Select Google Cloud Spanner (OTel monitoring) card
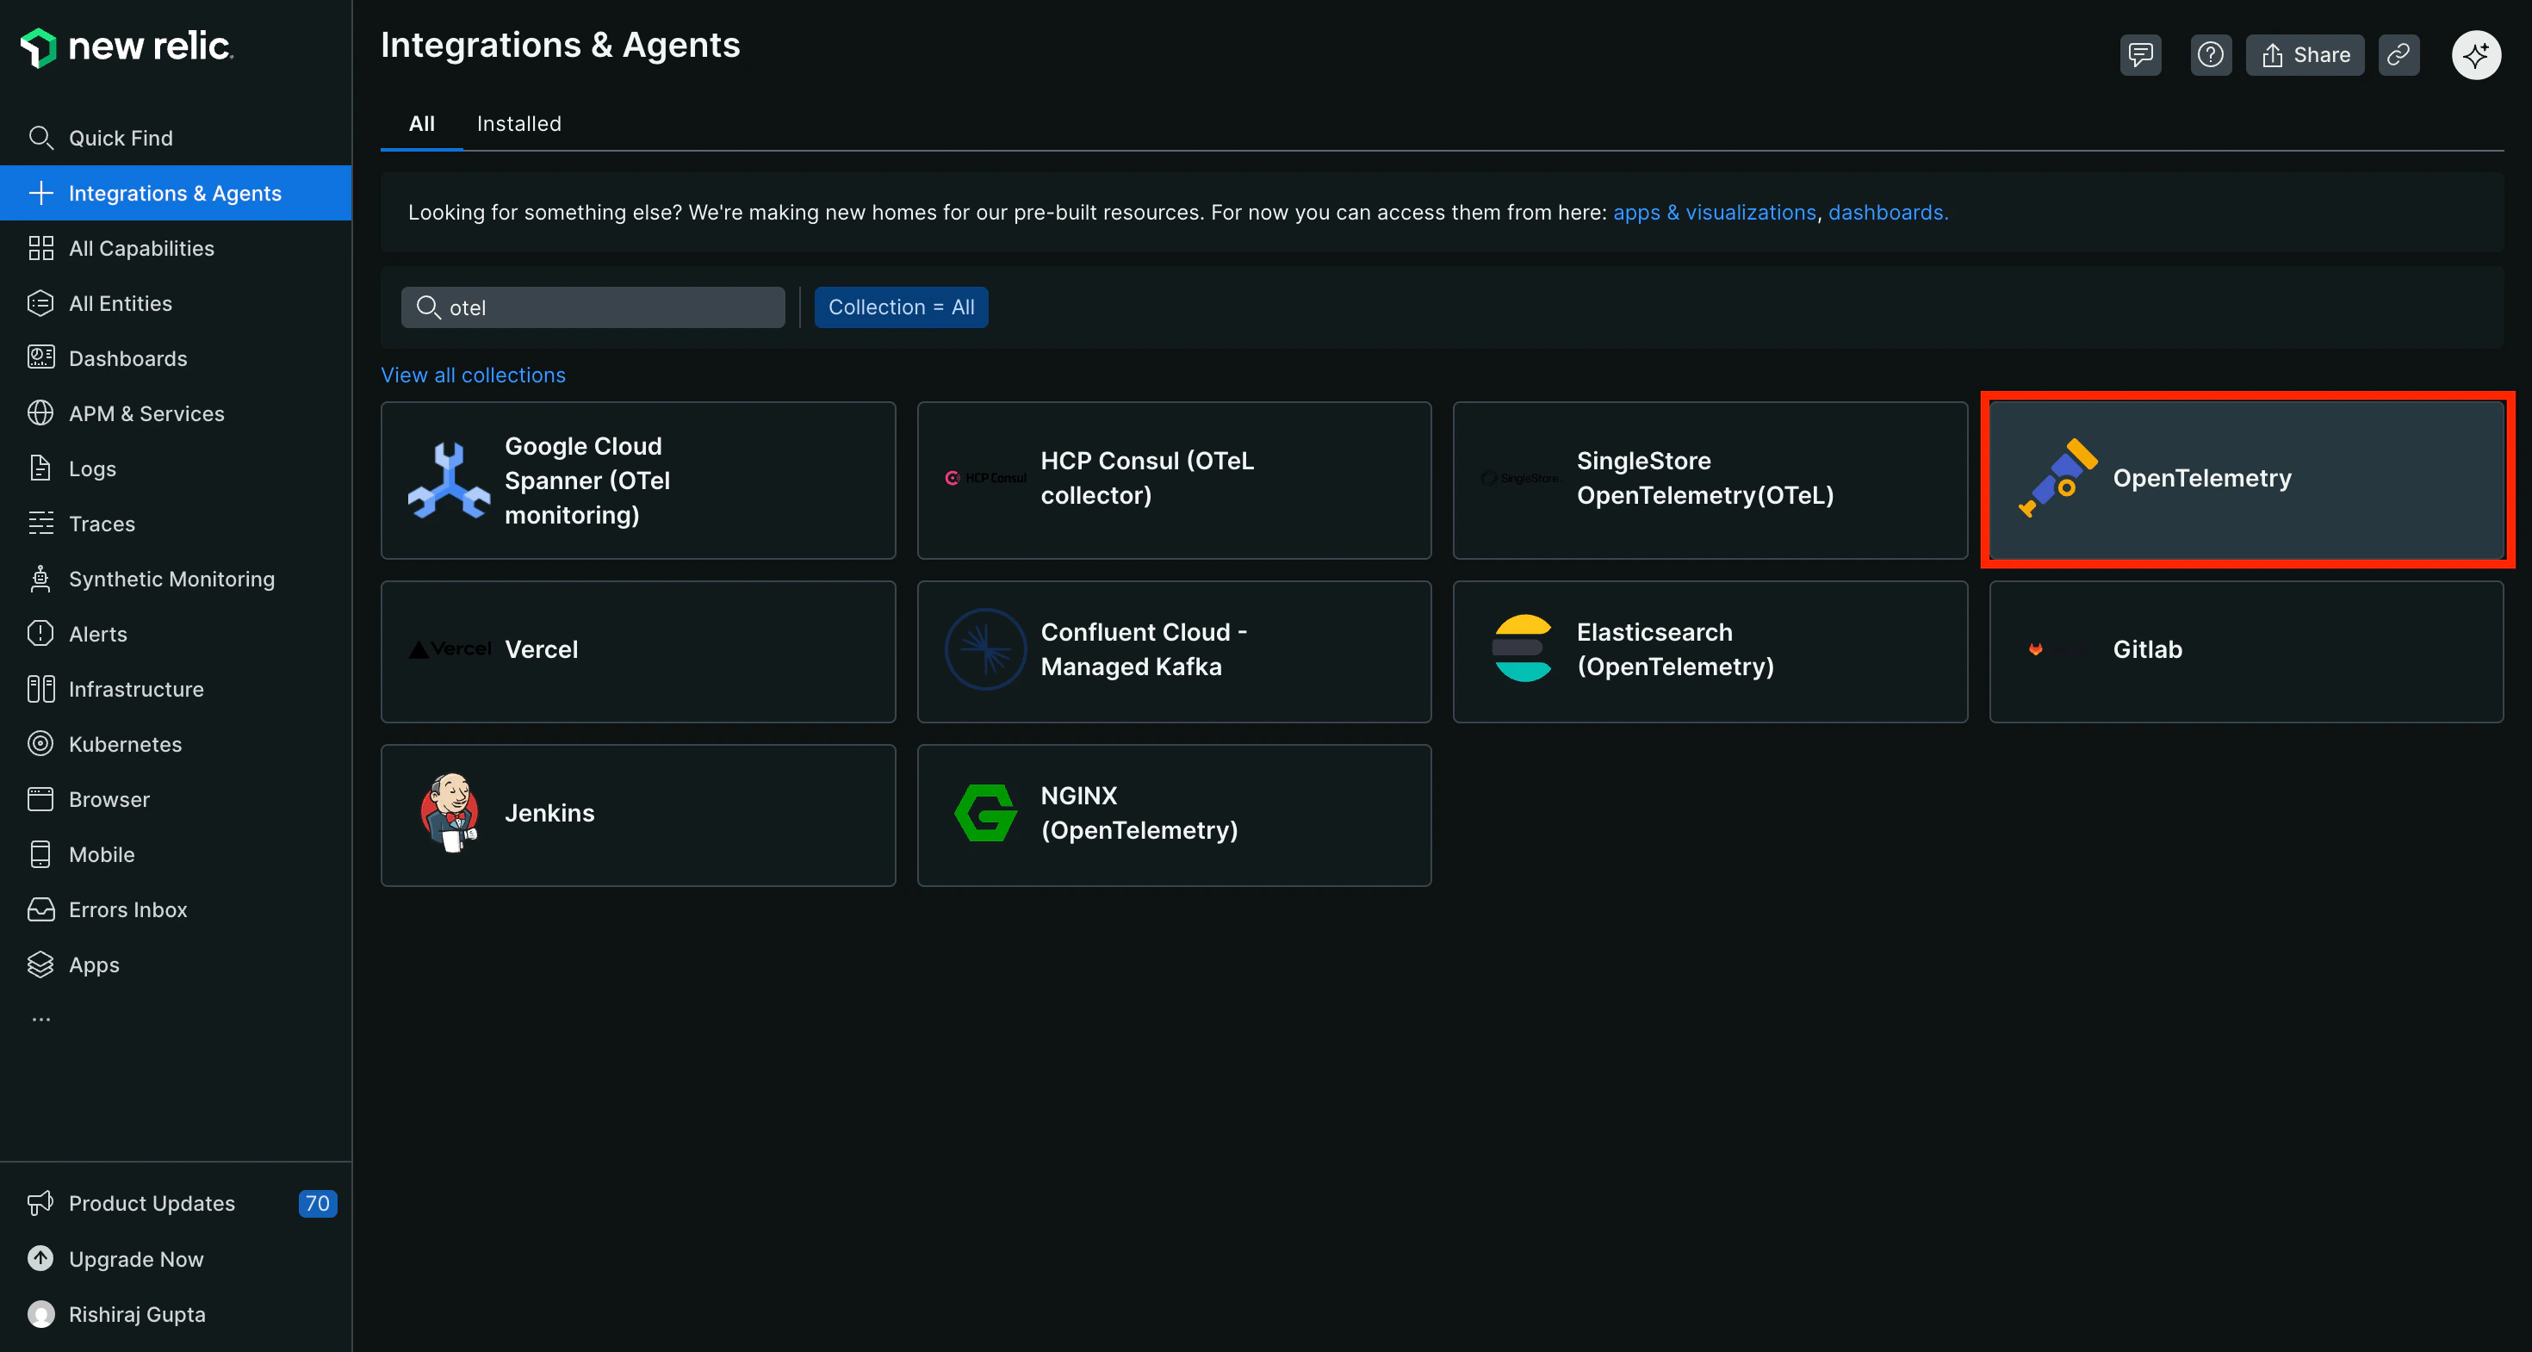The image size is (2532, 1352). pyautogui.click(x=638, y=481)
